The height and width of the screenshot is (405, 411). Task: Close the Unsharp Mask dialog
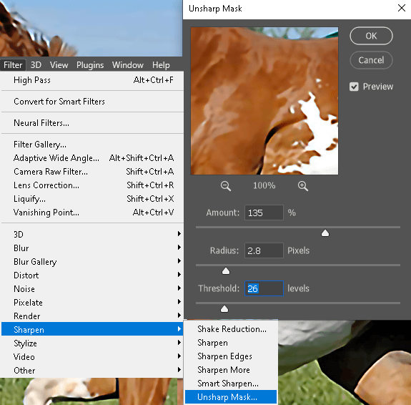401,8
